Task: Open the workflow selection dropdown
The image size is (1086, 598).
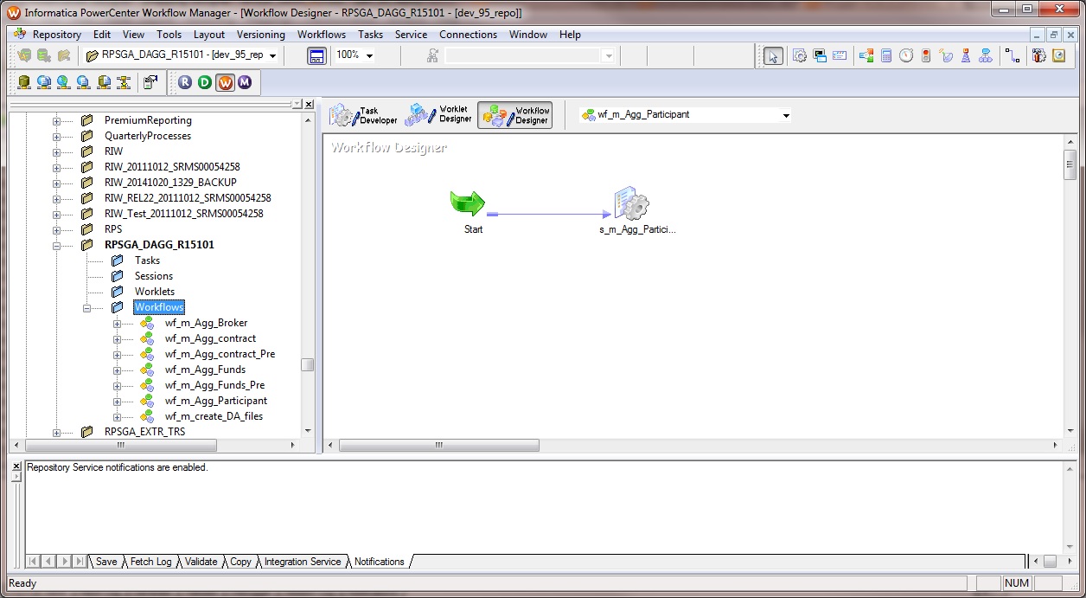Action: pos(785,114)
